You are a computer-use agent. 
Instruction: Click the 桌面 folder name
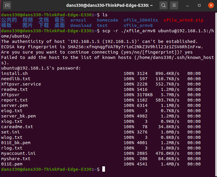pos(59,25)
